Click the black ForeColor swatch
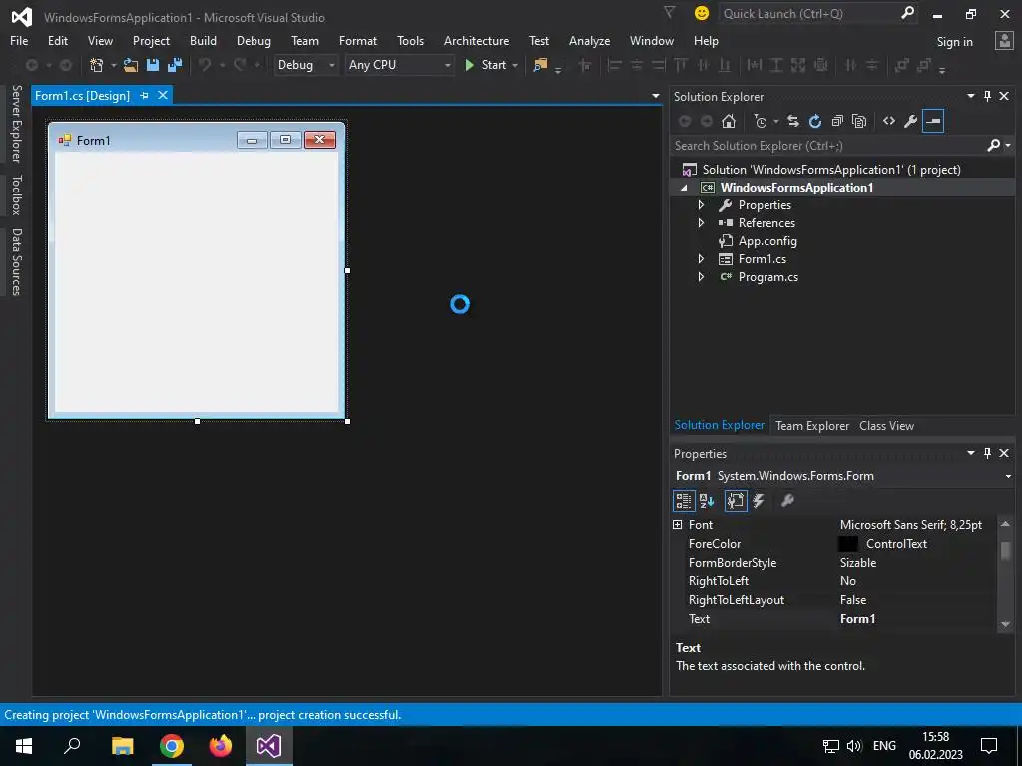 pos(848,544)
